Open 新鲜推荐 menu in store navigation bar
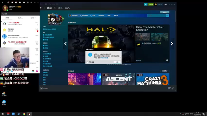The height and width of the screenshot is (116, 207). (84, 15)
